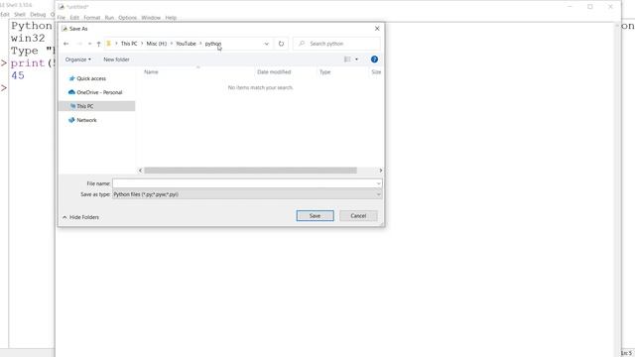This screenshot has height=357, width=635.
Task: Create a New folder
Action: 116,59
